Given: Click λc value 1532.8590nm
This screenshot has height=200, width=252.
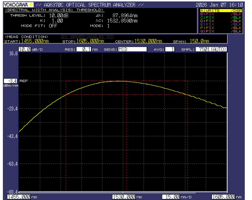Looking at the screenshot, I should 122,21.
